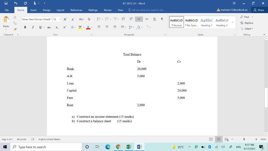268x151 pixels.
Task: Click the Type here to search field
Action: (x=46, y=147)
